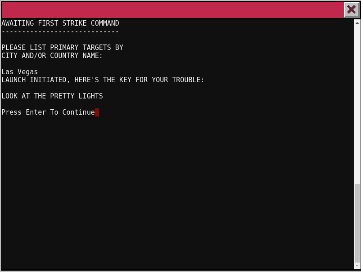Click the "PLEASE LIST PRIMARY TARGETS BY" line
Viewport: 361px width, 272px height.
(62, 48)
